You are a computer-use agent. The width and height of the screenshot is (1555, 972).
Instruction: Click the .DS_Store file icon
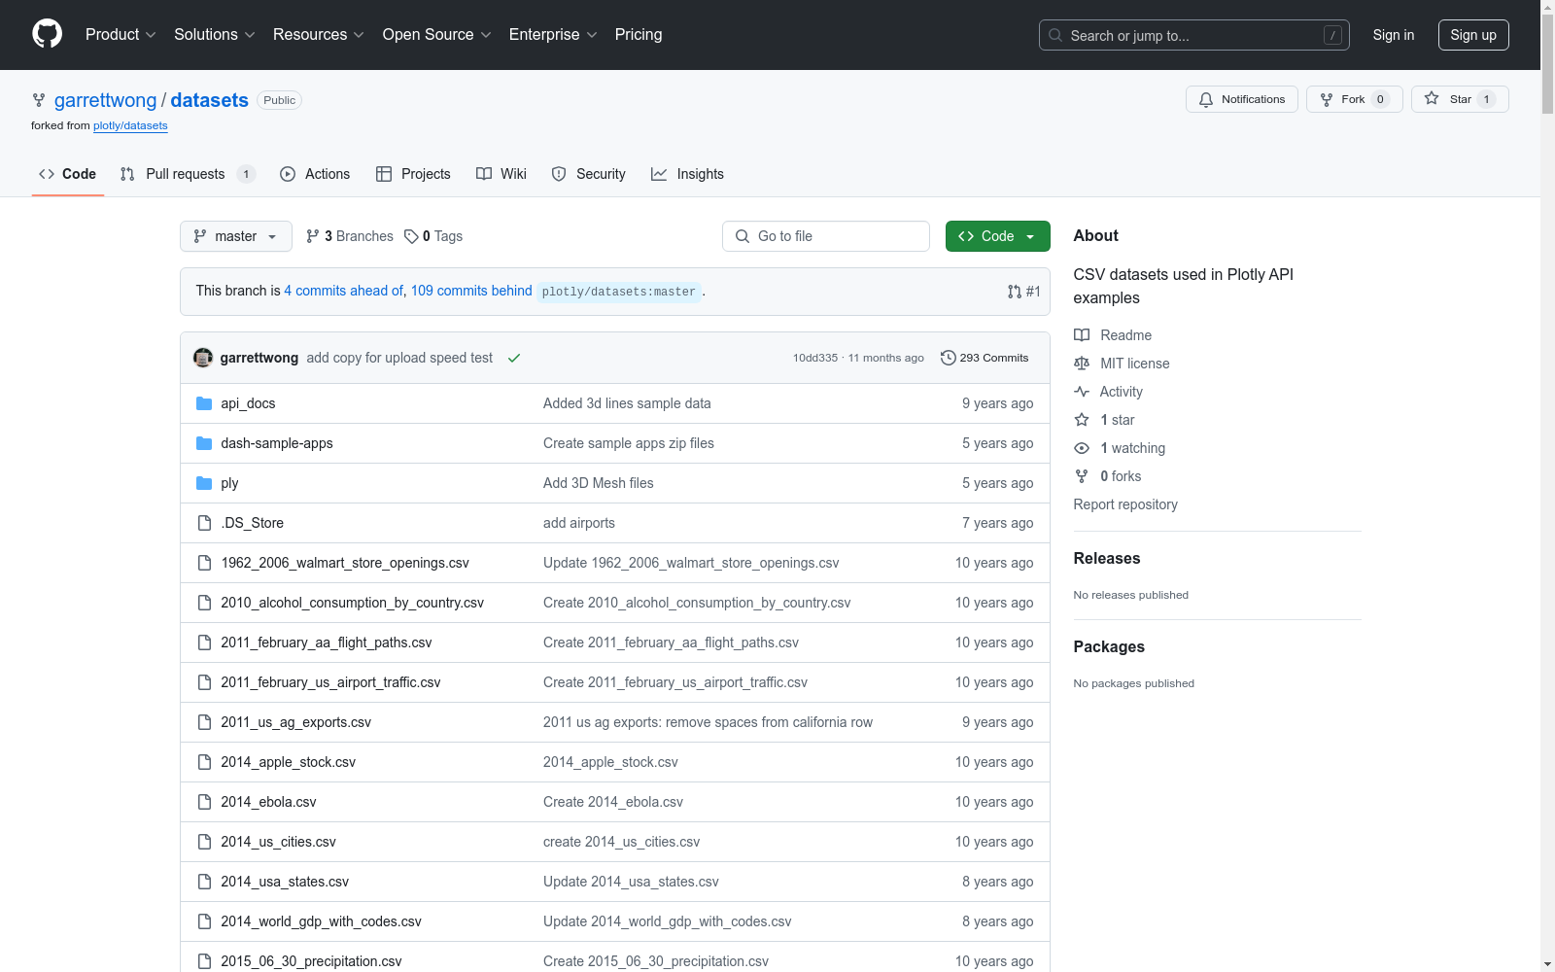(x=204, y=523)
